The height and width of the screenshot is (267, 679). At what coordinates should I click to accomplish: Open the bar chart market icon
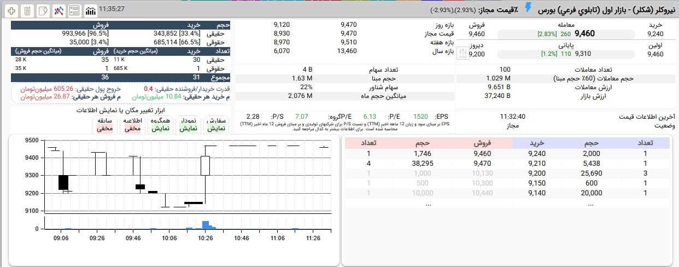[90, 10]
